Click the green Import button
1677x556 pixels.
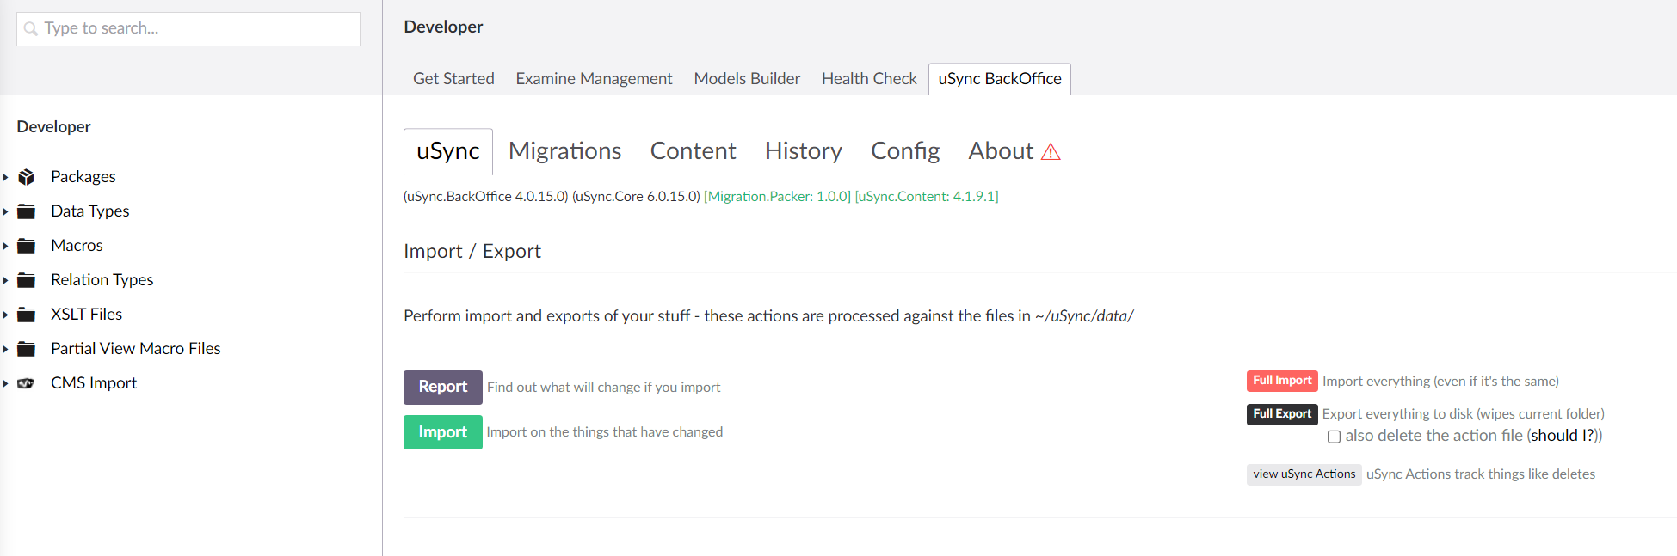coord(443,432)
